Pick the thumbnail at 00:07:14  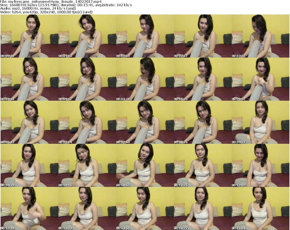tap(87, 122)
